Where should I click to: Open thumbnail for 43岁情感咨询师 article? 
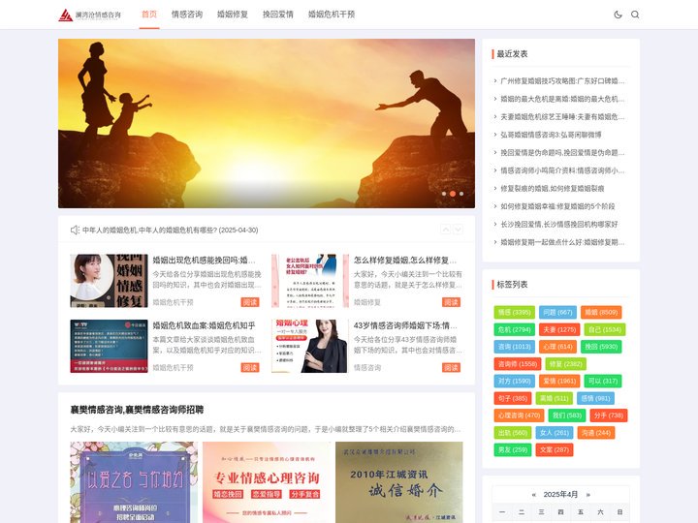click(310, 346)
